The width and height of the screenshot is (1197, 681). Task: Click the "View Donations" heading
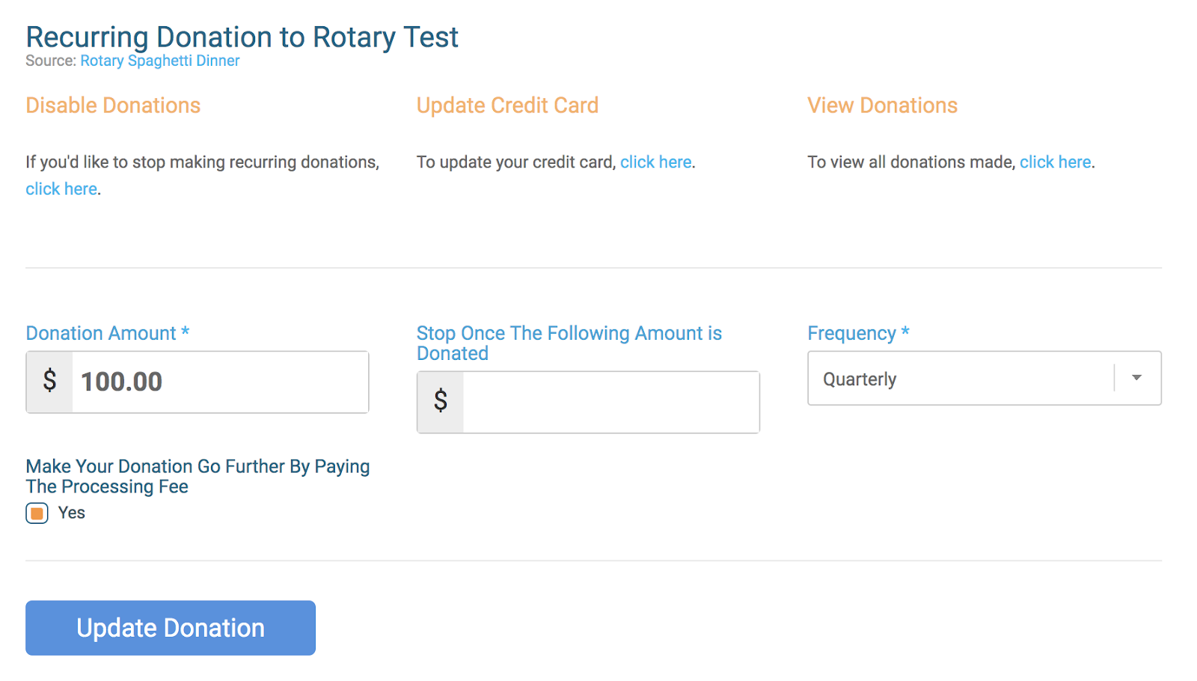(882, 106)
